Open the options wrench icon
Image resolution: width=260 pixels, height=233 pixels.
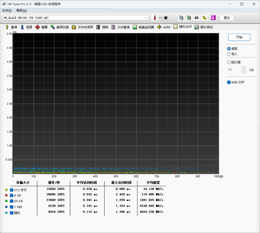pyautogui.click(x=204, y=18)
